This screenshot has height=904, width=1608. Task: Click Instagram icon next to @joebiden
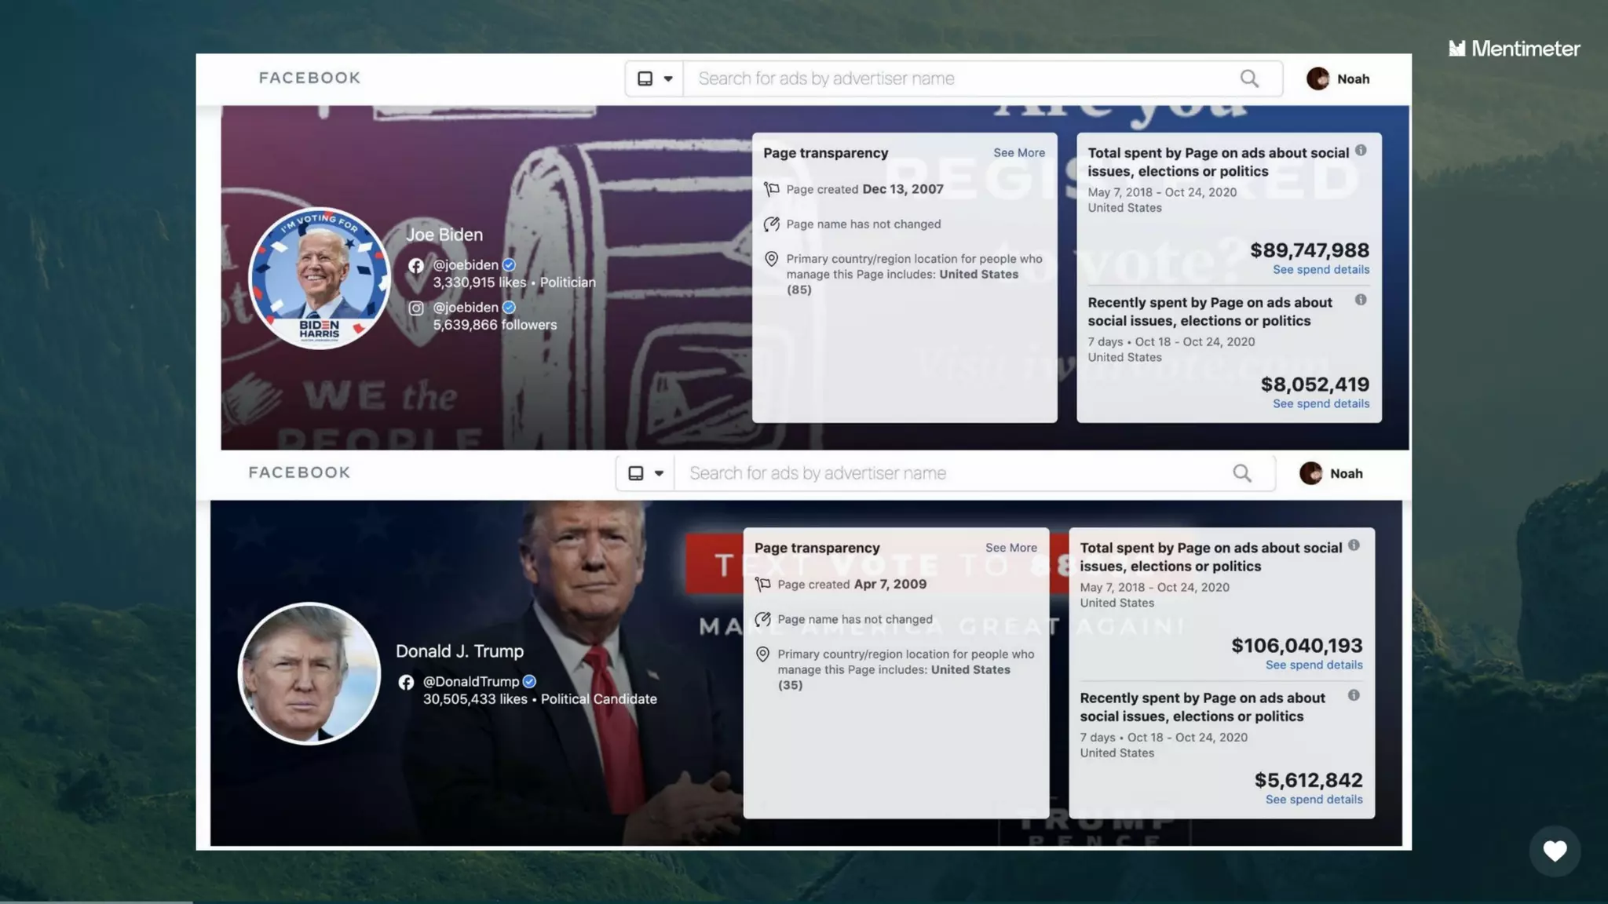416,308
